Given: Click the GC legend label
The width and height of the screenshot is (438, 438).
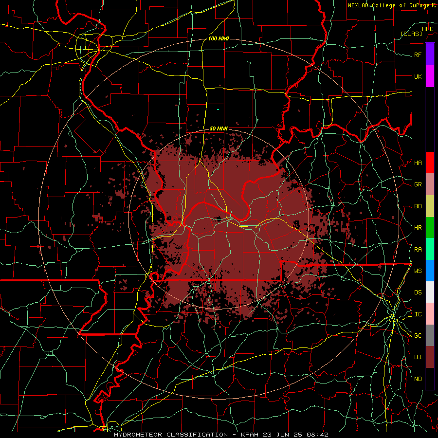Looking at the screenshot, I should tap(418, 336).
